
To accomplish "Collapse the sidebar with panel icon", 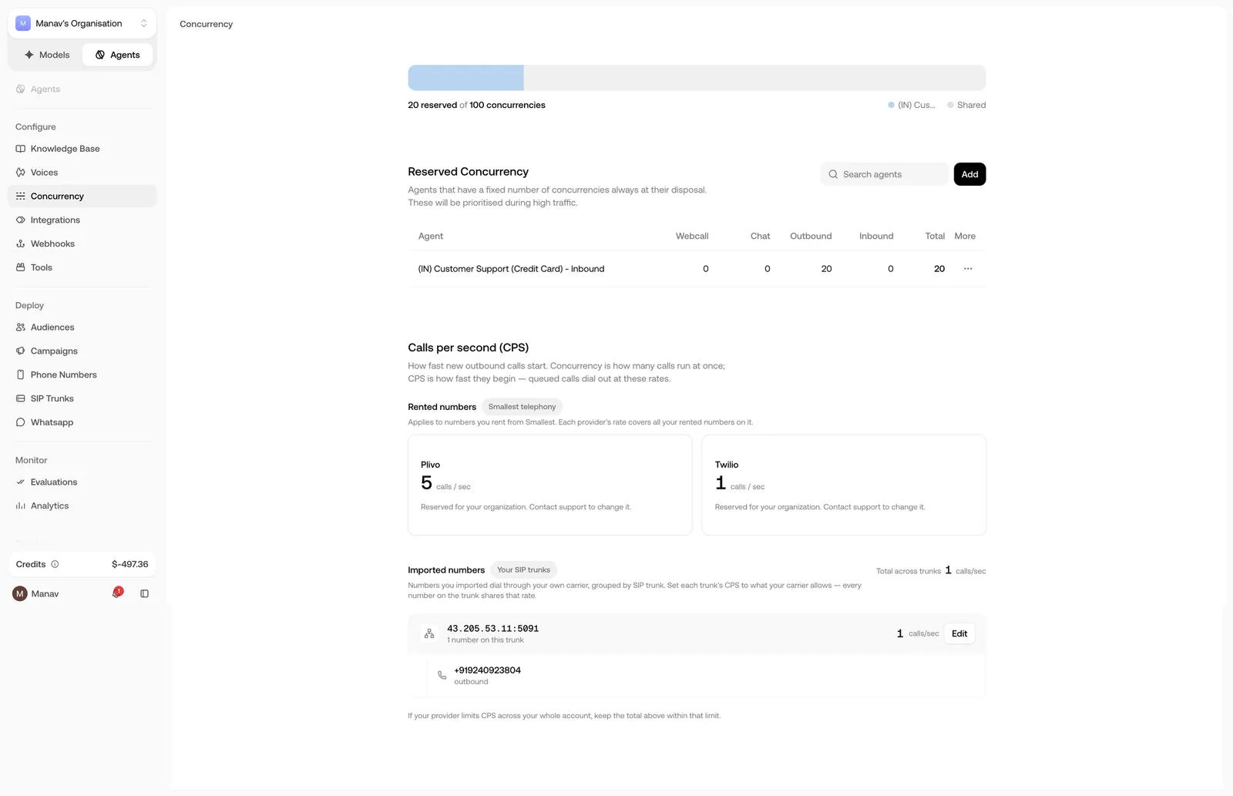I will tap(144, 594).
